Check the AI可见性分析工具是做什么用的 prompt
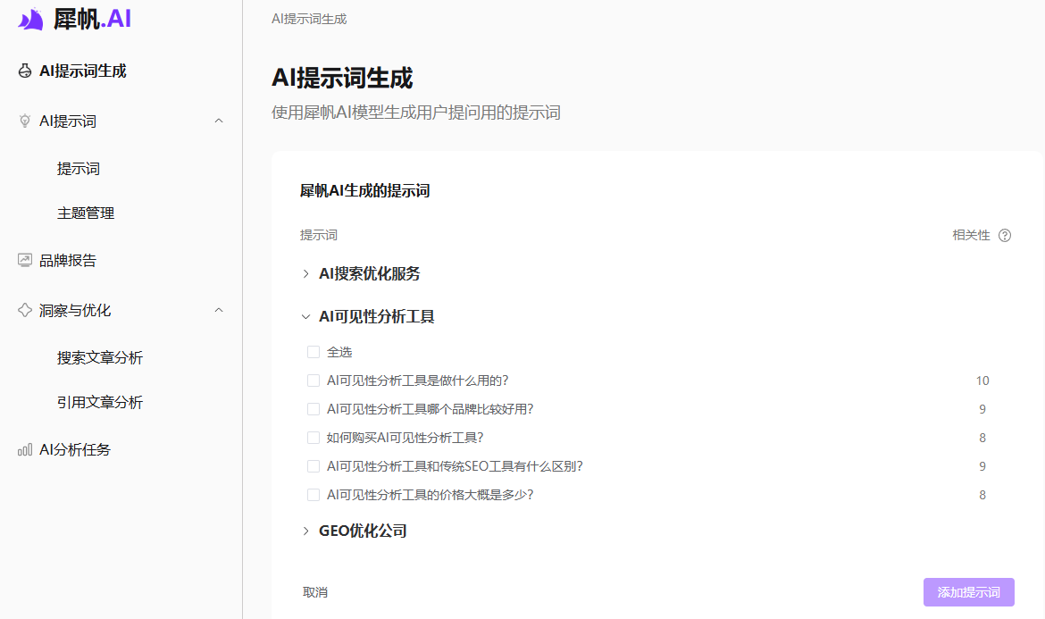Viewport: 1045px width, 619px height. point(313,380)
